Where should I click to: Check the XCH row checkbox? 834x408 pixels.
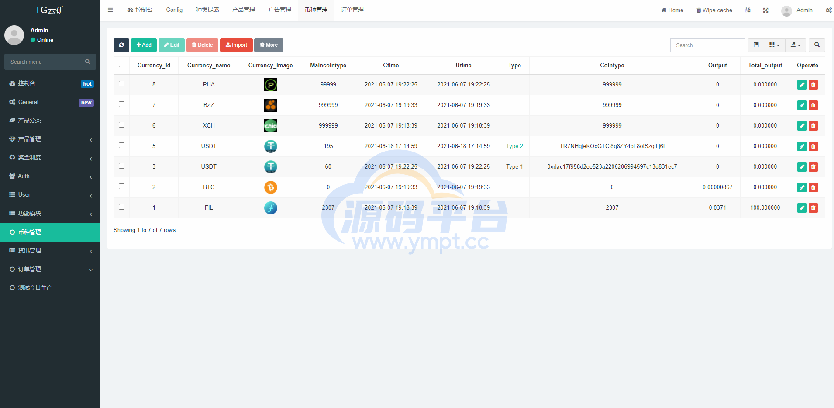[121, 125]
